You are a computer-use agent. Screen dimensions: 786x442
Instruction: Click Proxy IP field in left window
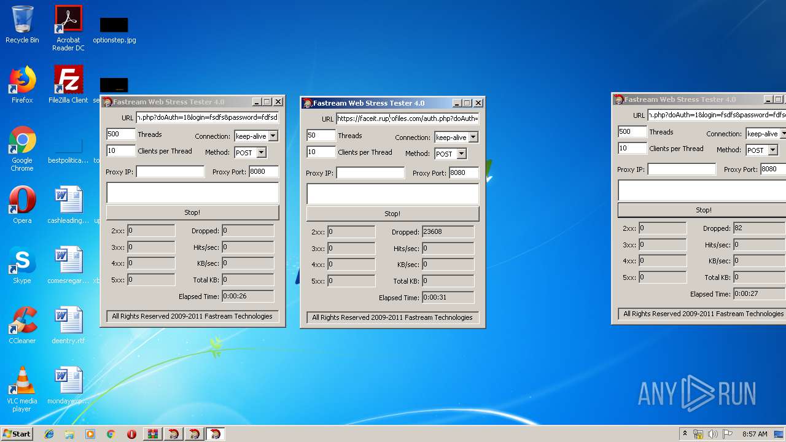[170, 172]
